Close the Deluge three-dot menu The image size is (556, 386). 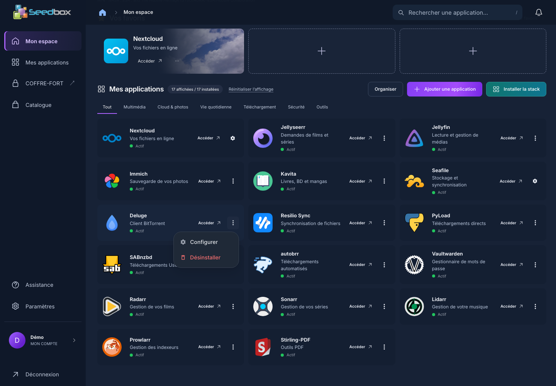233,223
